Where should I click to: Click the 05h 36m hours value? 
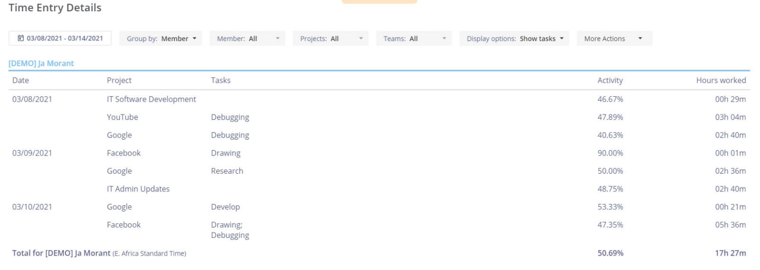pyautogui.click(x=730, y=225)
